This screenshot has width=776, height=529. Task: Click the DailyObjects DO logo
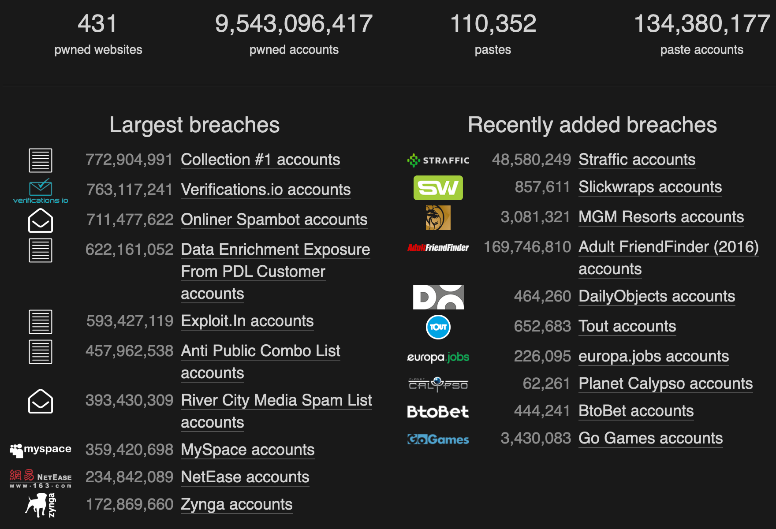click(x=438, y=297)
